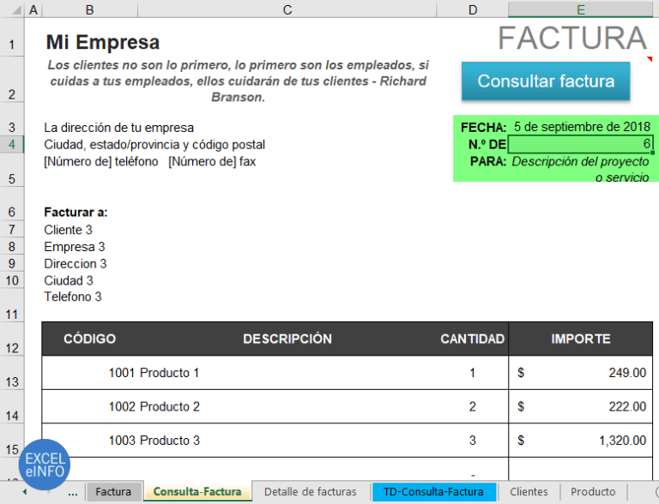
Task: Select row 4 header
Action: coord(12,144)
